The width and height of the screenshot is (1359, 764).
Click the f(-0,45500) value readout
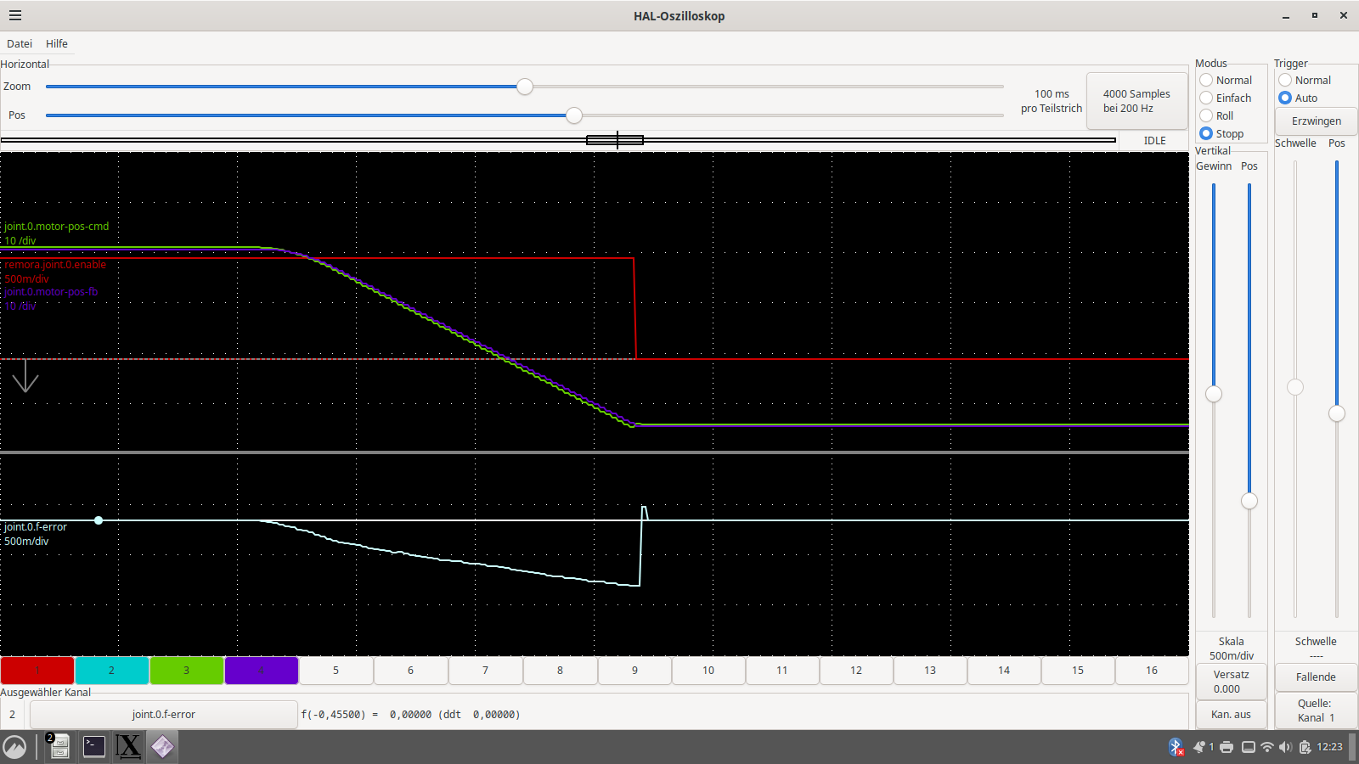(x=411, y=715)
